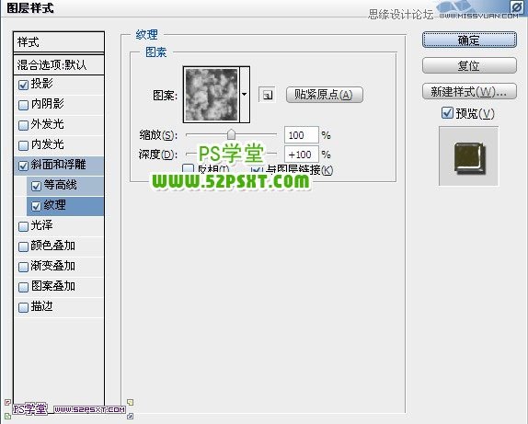Uncheck the 纹理 texture checkbox
The image size is (528, 424).
[36, 206]
